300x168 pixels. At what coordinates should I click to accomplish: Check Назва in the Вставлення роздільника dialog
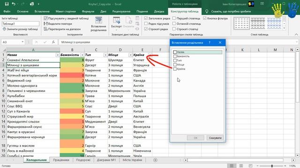tap(175, 52)
